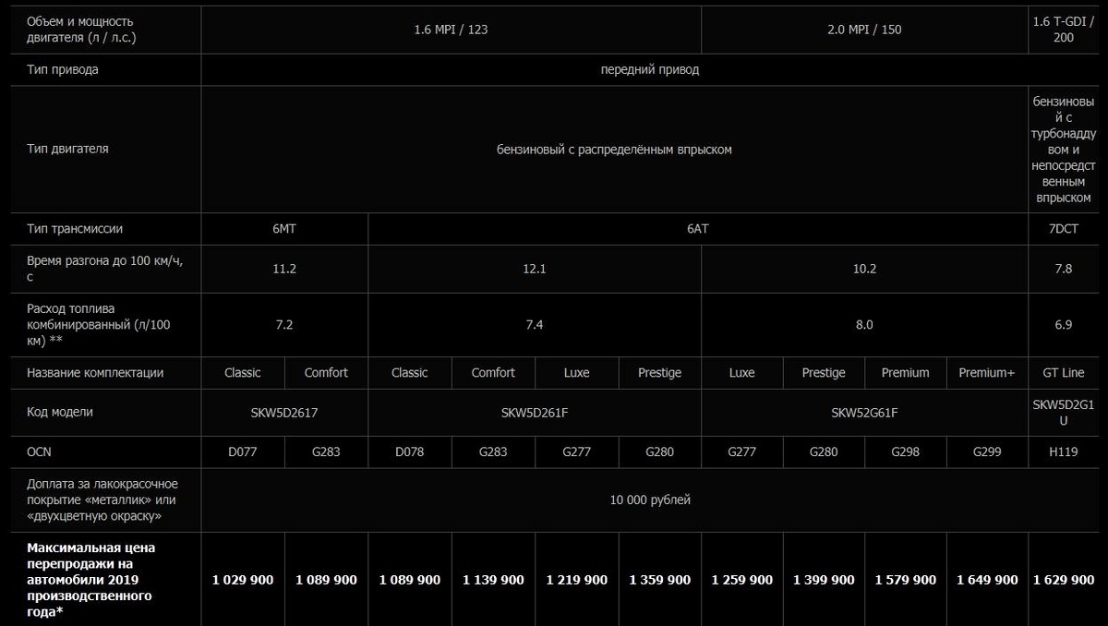Click the turbocharged 'бензиновый с турбонаддувом' engine type cell
Screen dimensions: 1108x626
point(1063,150)
